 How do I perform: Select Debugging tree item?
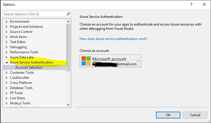[x=18, y=47]
